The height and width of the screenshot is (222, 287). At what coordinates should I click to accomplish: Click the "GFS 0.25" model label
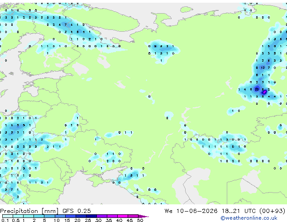pyautogui.click(x=77, y=211)
